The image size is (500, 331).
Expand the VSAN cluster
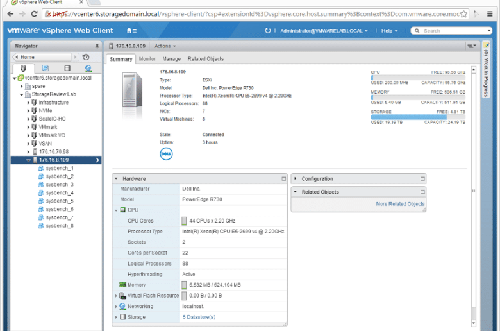pos(28,144)
